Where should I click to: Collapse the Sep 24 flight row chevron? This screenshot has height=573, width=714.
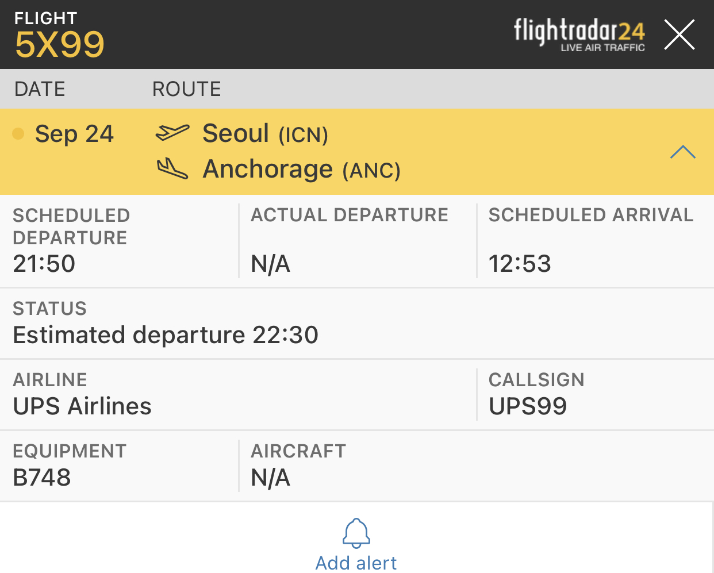pos(683,152)
